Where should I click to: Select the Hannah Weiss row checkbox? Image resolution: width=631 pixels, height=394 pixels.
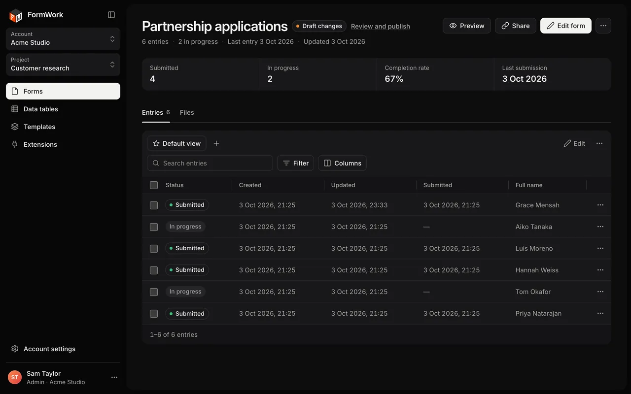(154, 270)
